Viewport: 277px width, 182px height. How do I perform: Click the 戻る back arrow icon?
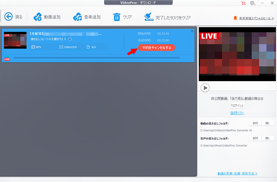pos(8,16)
